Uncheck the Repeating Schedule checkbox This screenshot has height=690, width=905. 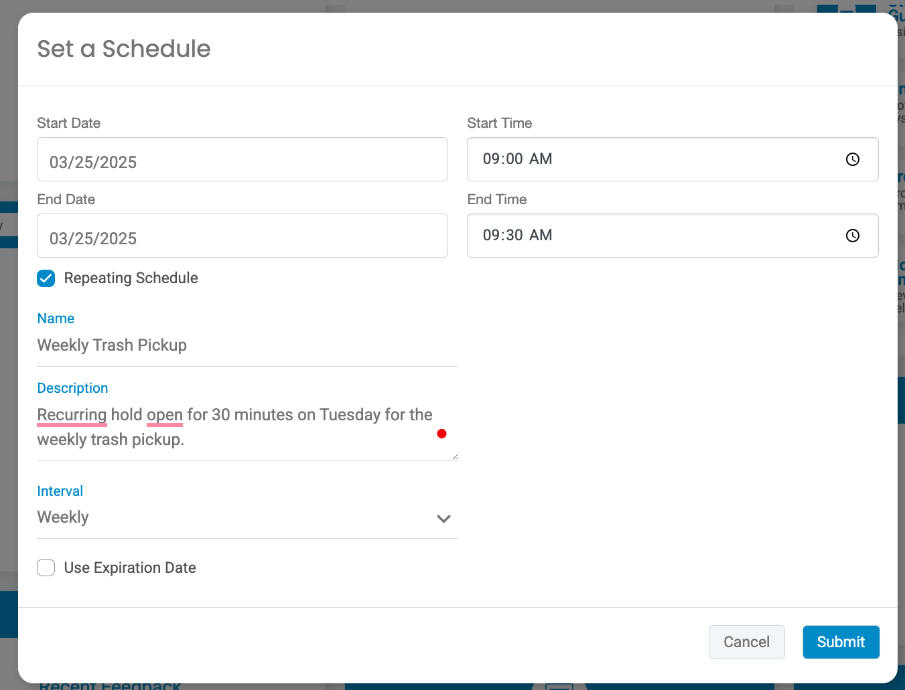coord(46,278)
